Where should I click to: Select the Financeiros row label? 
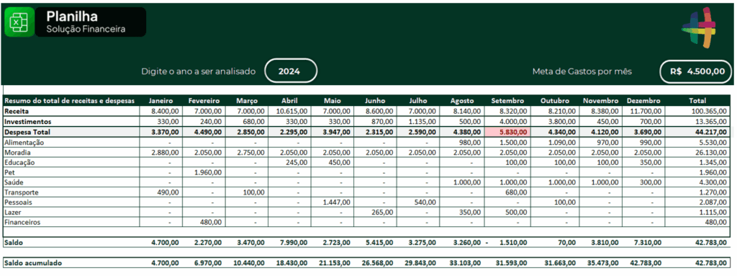[22, 222]
